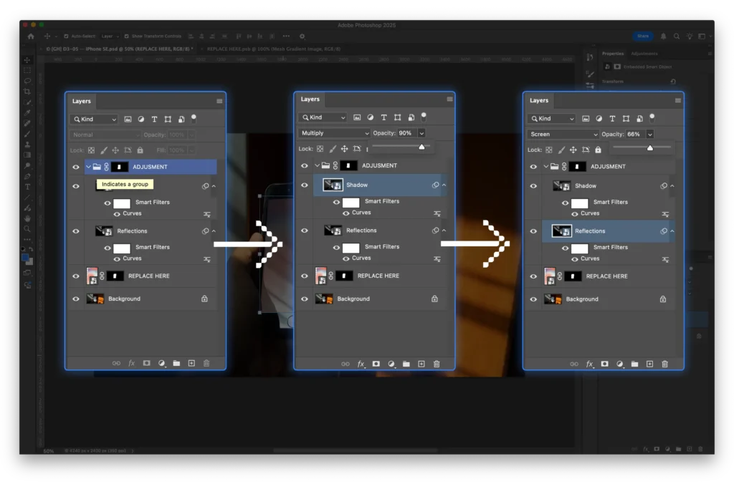The height and width of the screenshot is (489, 734).
Task: Click the Opacity 90% input field
Action: [x=406, y=133]
